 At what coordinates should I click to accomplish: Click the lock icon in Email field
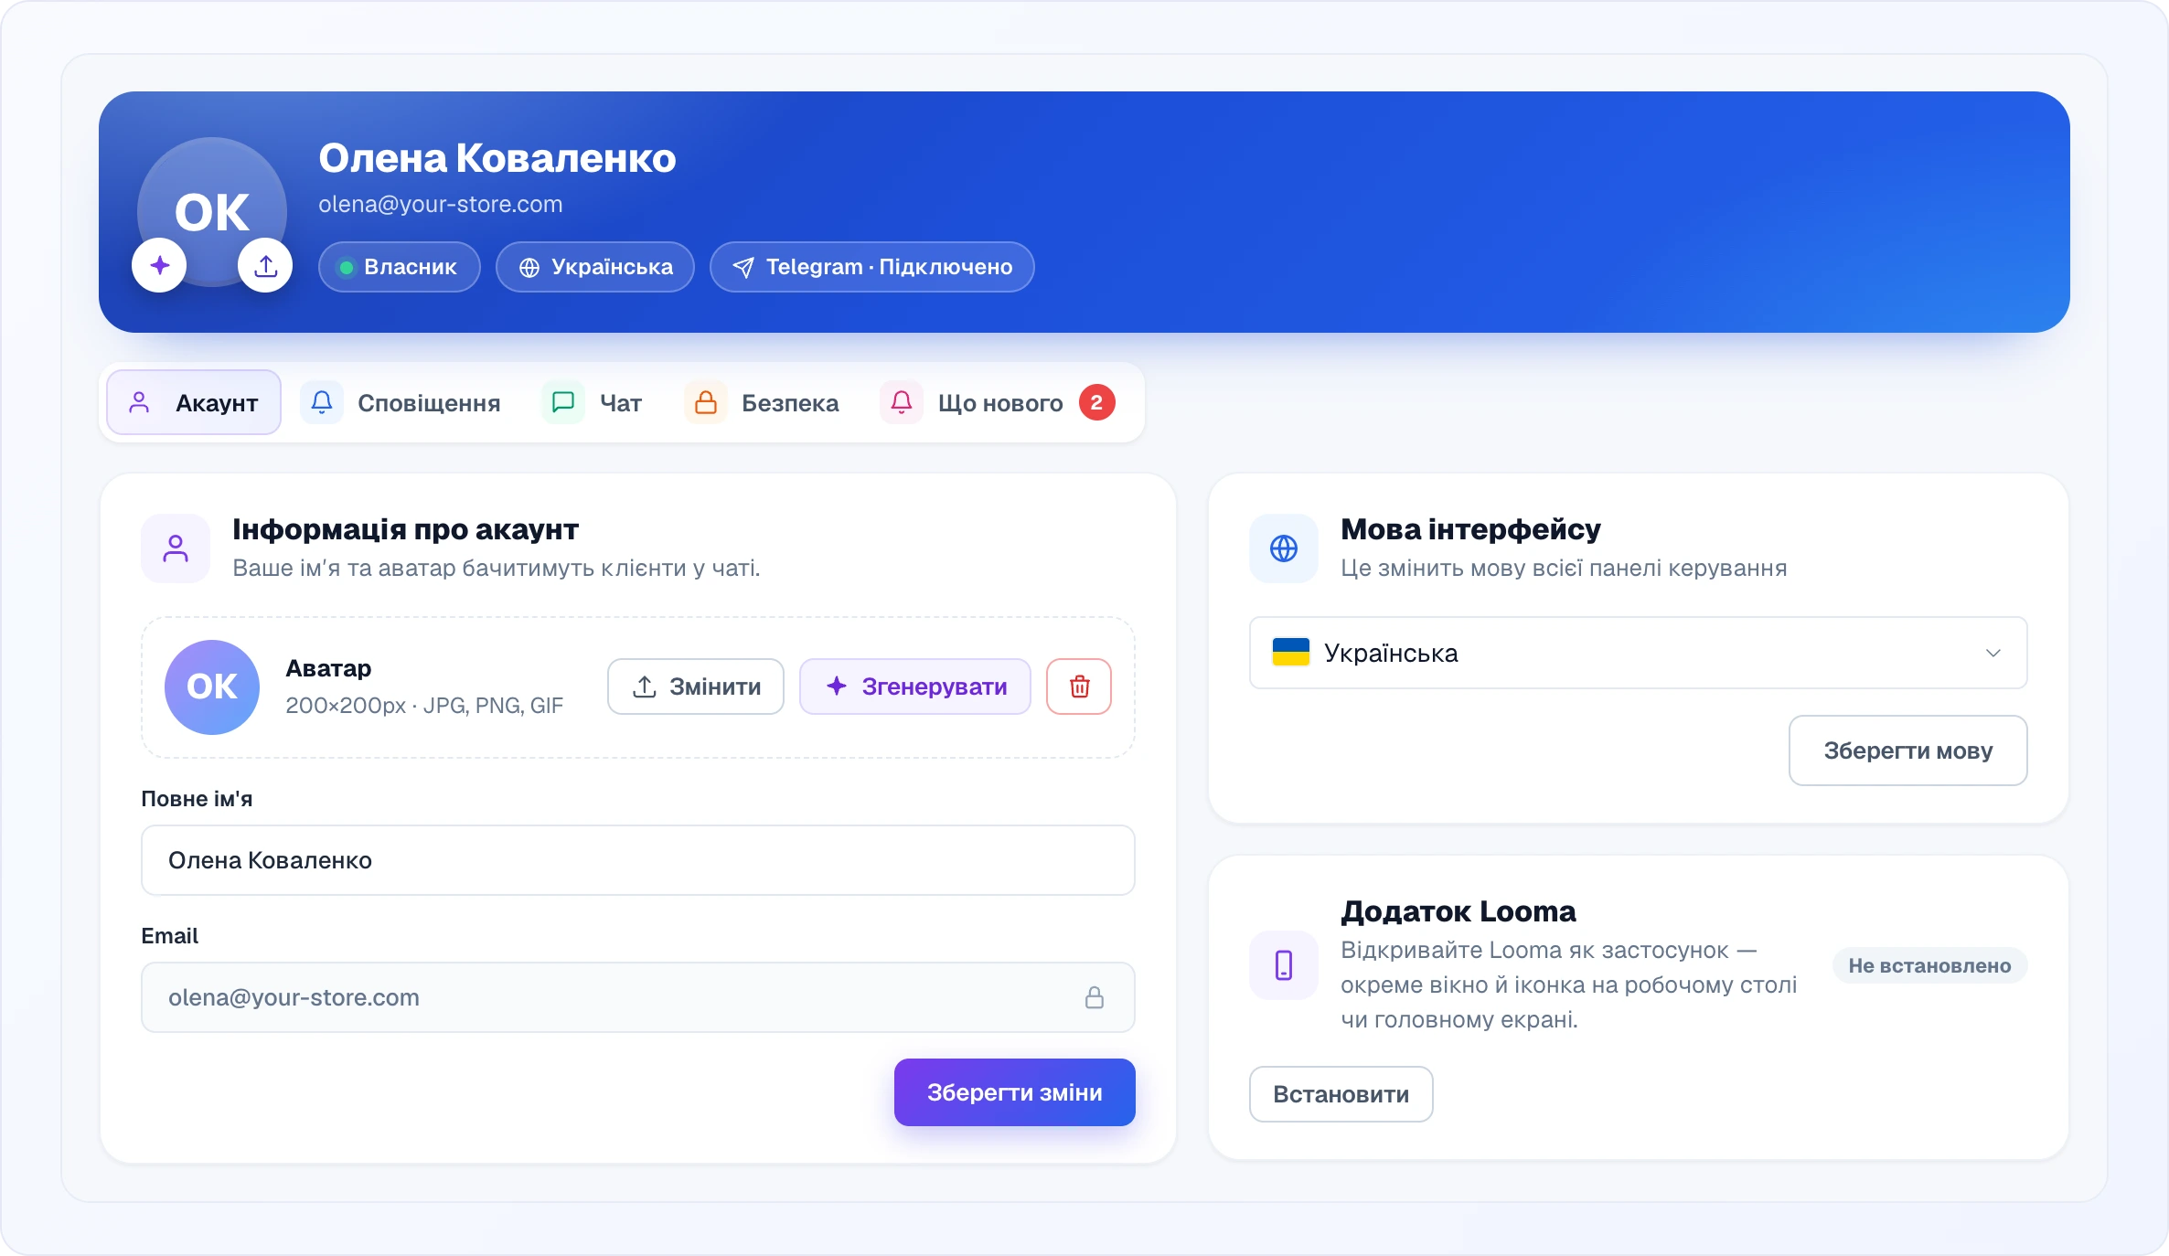tap(1094, 997)
